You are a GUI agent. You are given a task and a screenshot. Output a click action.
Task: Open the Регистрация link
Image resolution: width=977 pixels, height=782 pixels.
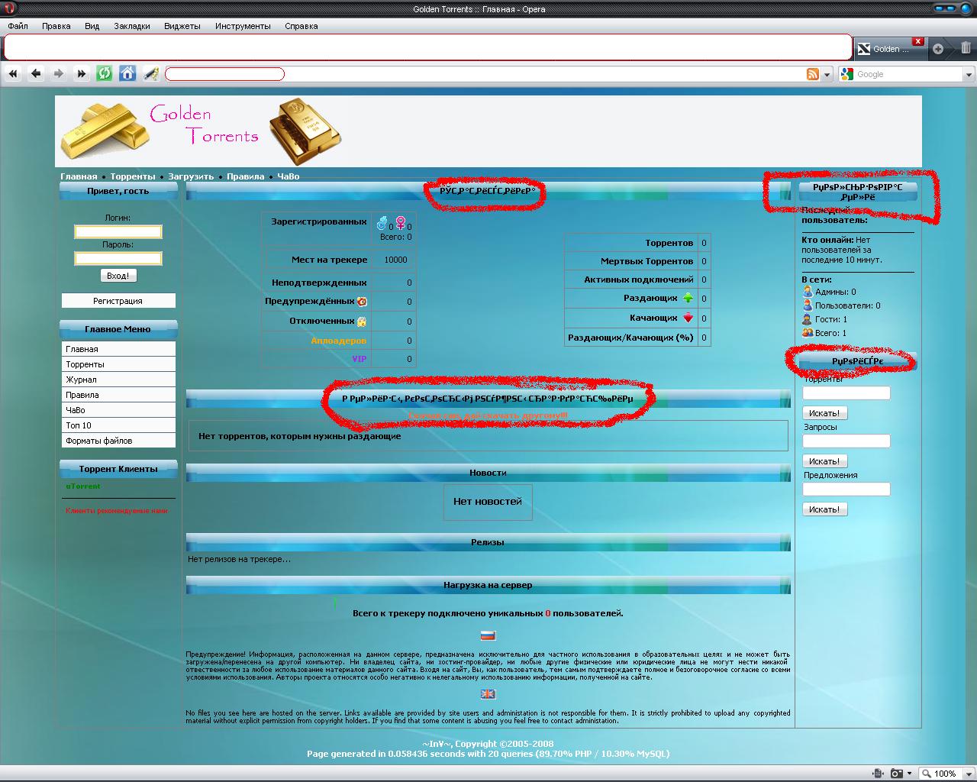pyautogui.click(x=118, y=301)
